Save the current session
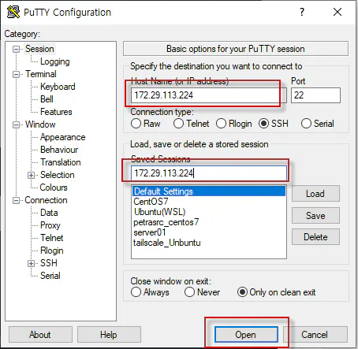Screen dimensions: 358x349 [315, 216]
